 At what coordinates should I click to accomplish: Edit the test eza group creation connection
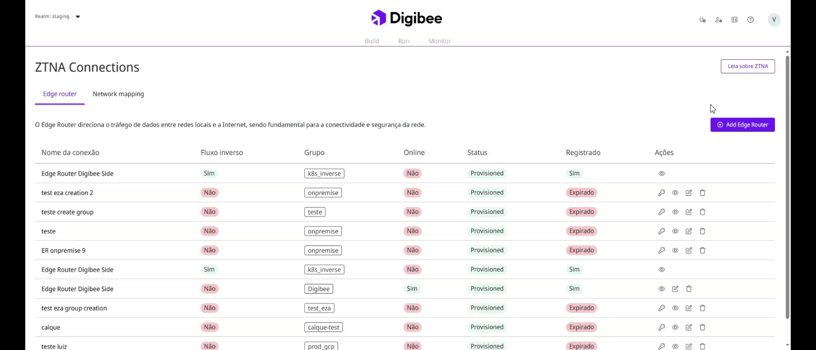[x=689, y=308]
